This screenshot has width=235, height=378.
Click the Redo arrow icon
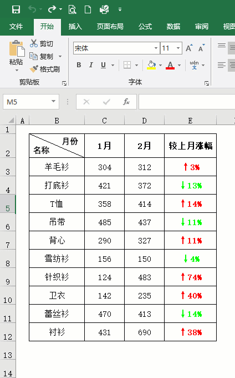tap(52, 9)
